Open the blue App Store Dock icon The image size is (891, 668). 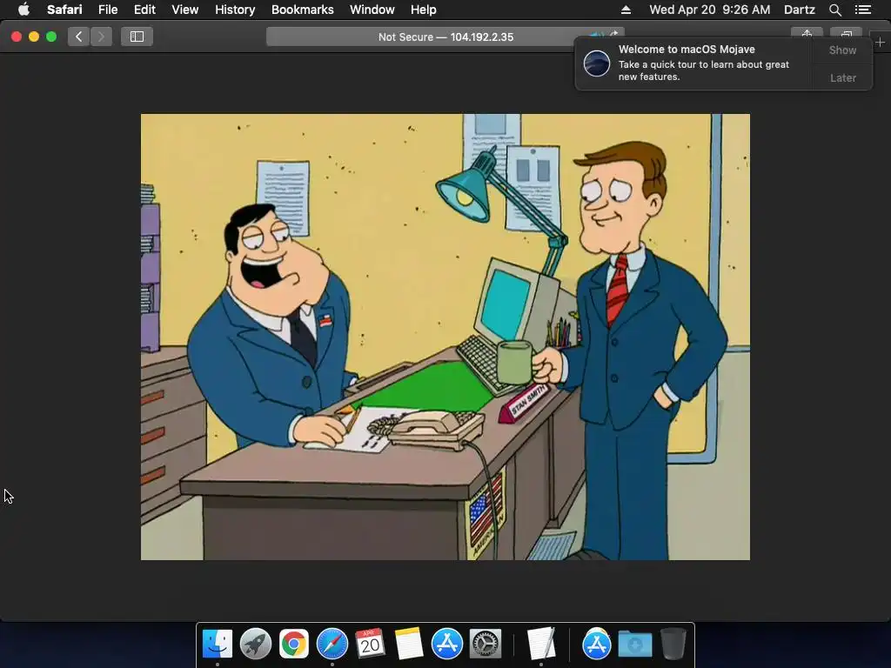pyautogui.click(x=446, y=645)
